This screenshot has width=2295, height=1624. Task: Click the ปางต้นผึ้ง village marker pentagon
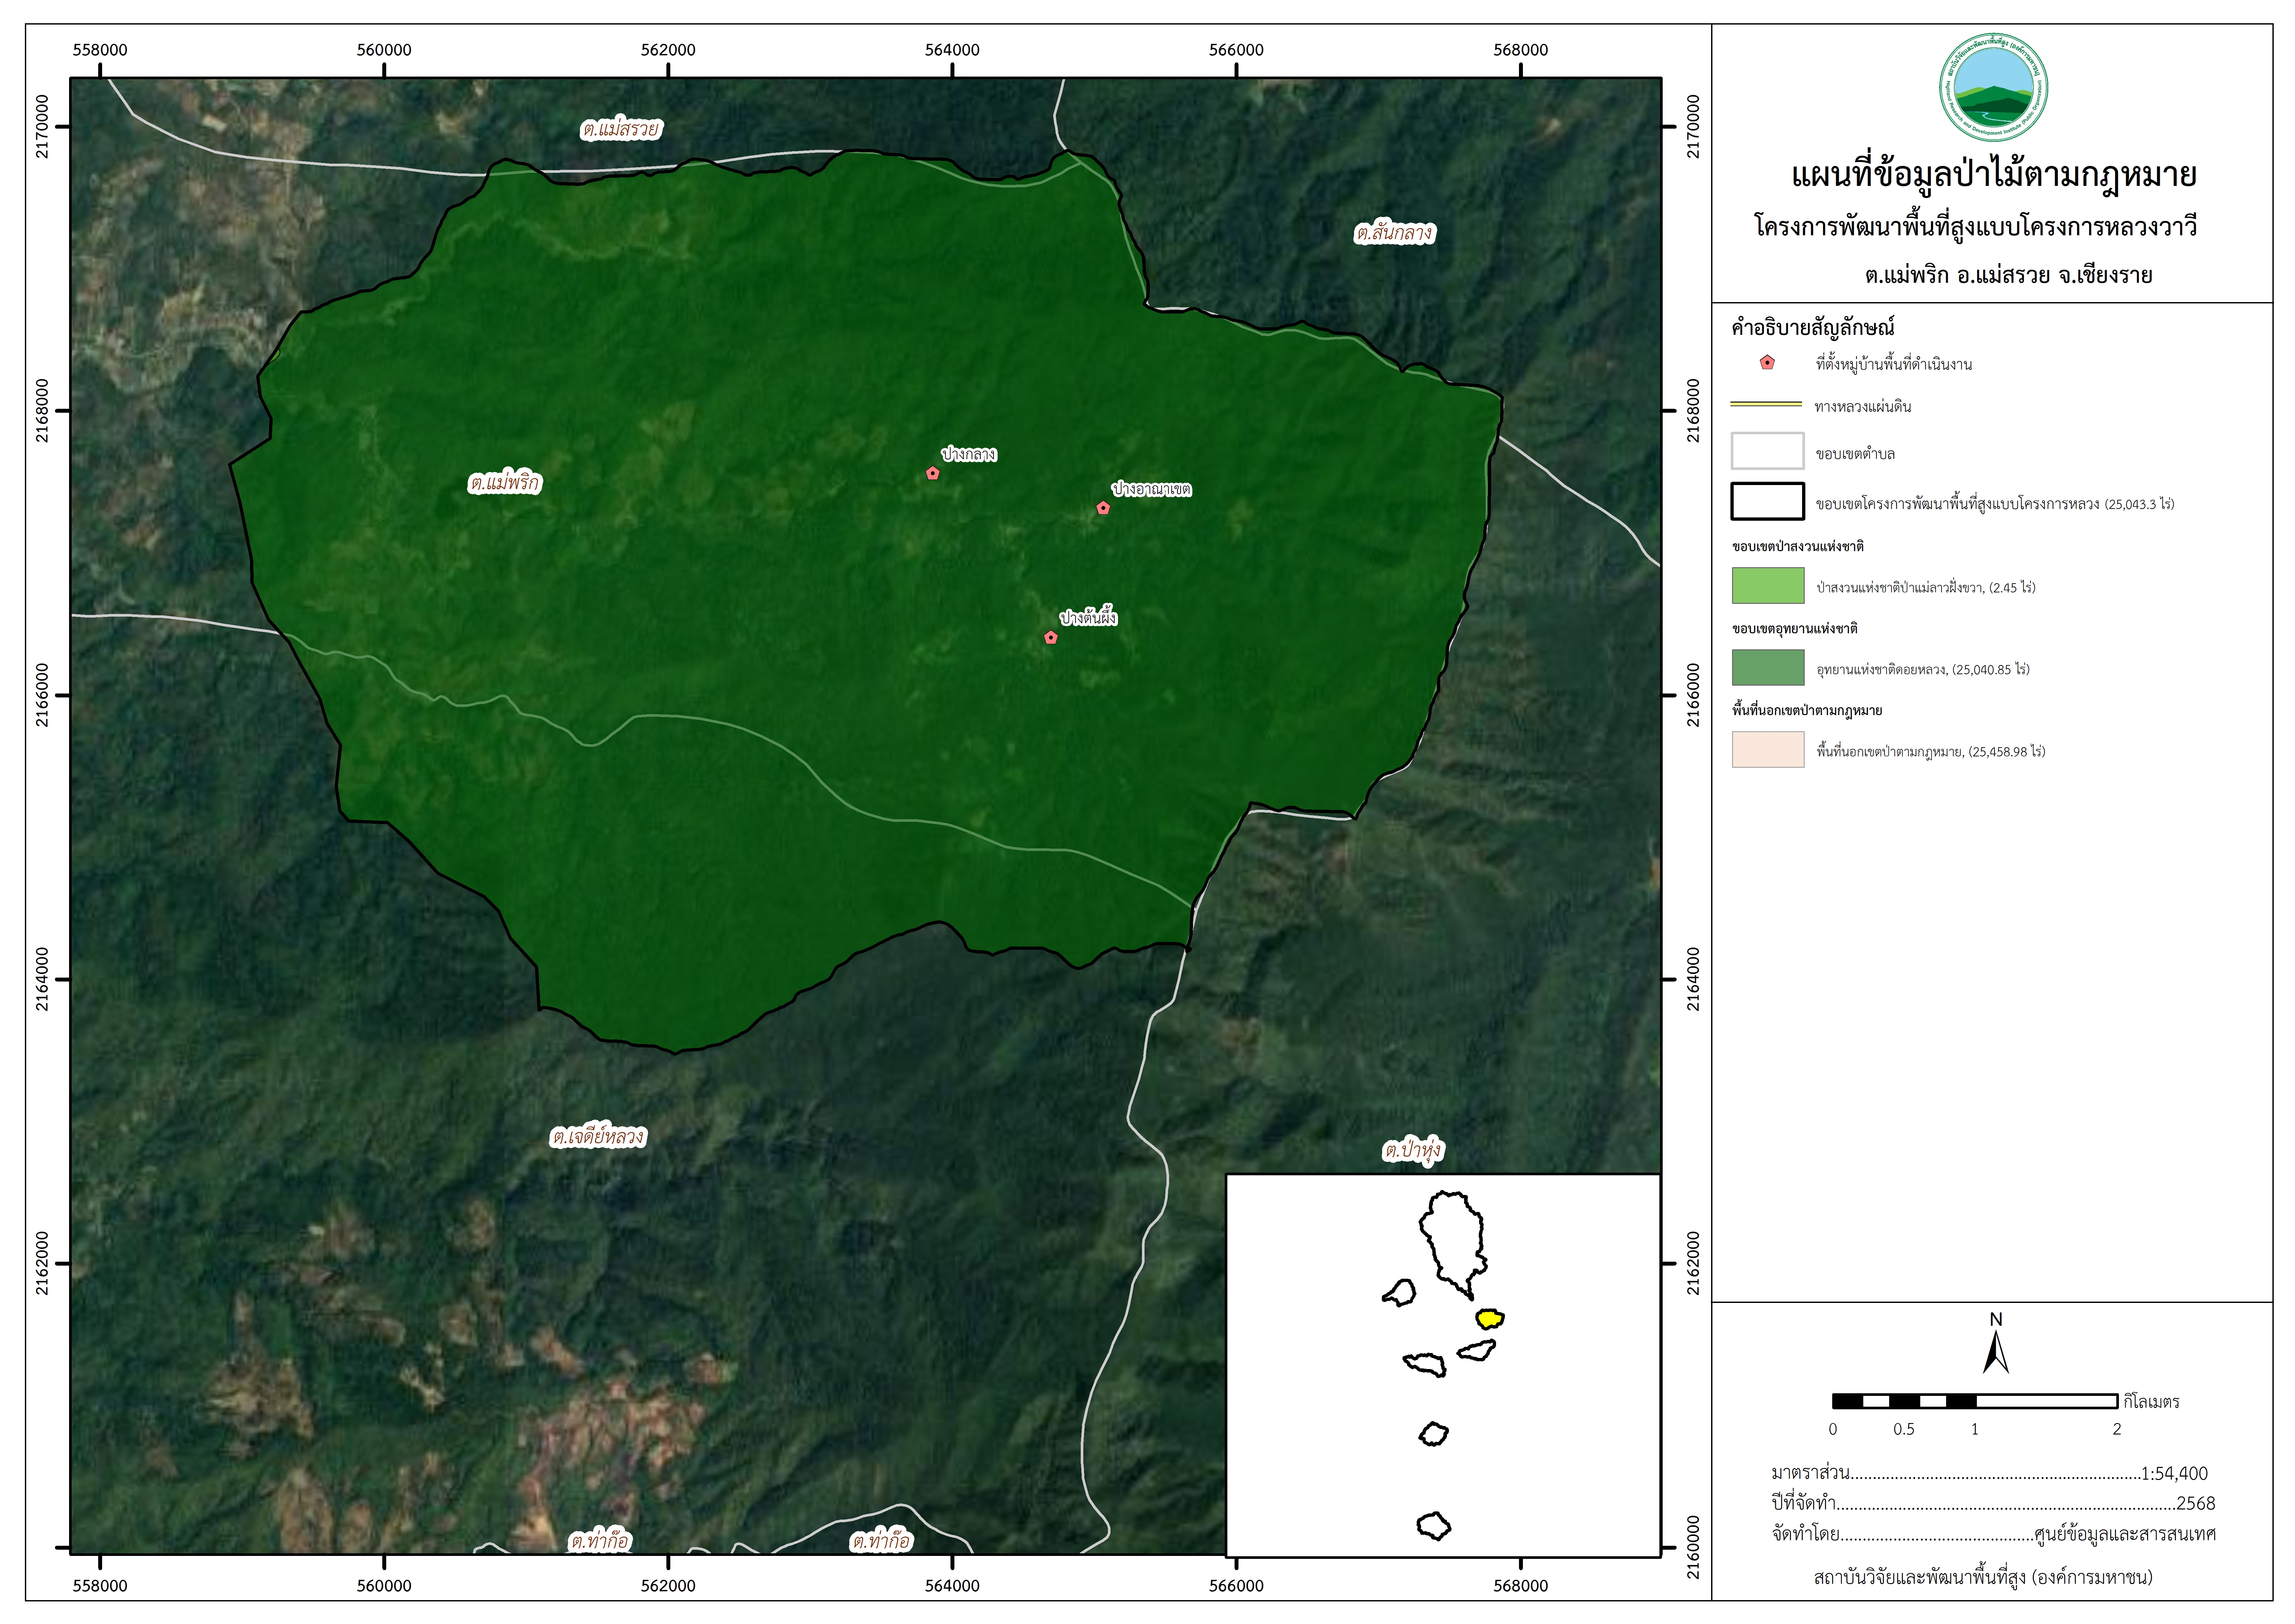[1051, 637]
